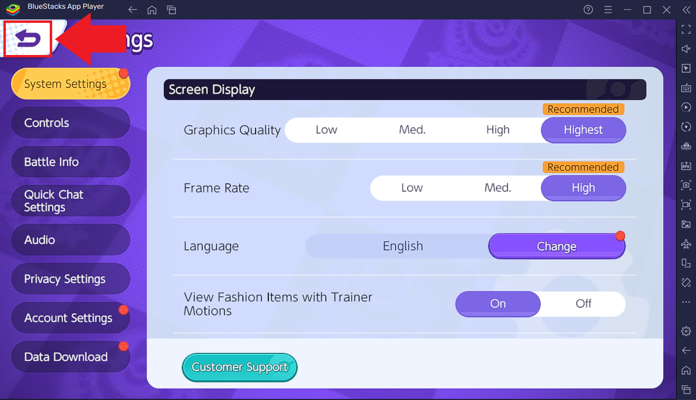Viewport: 696px width, 400px height.
Task: Click the resize/rotate devices icon
Action: click(x=686, y=263)
